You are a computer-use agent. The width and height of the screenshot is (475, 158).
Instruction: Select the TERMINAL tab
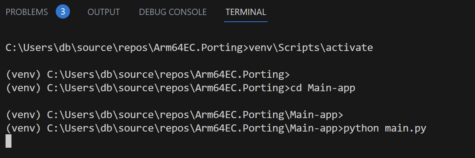coord(246,12)
